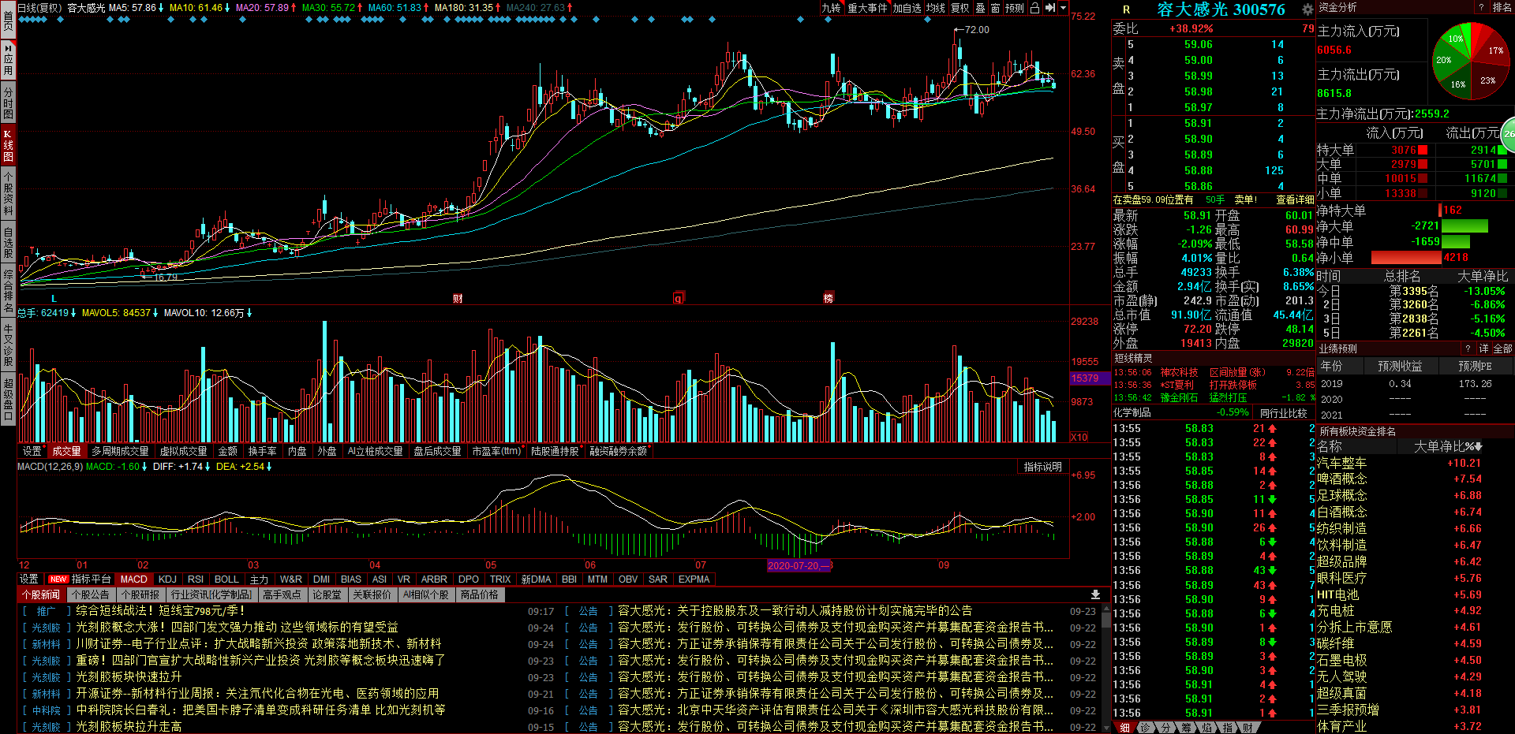This screenshot has height=734, width=1515.
Task: Toggle the 预测 forecast option
Action: click(x=1014, y=8)
